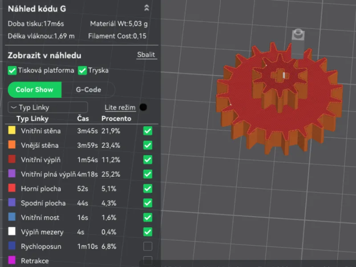Switch to Color Show tab

pyautogui.click(x=35, y=90)
